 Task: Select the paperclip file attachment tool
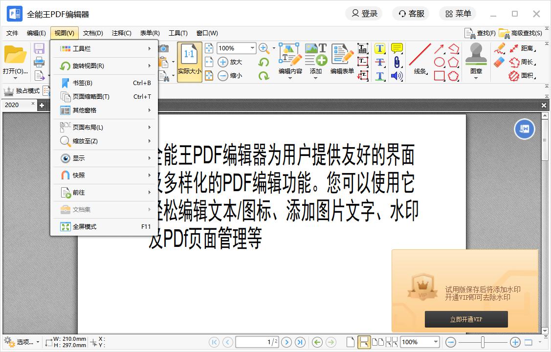point(397,62)
